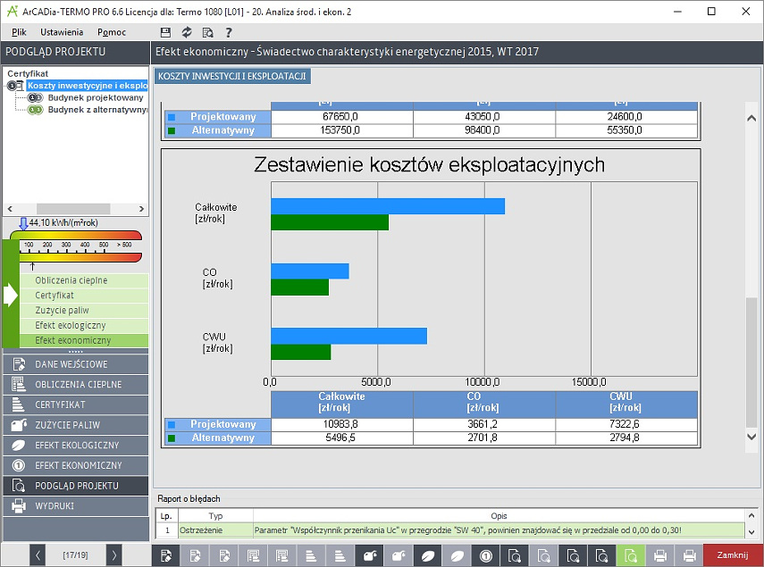Click blue legend square beside 10983,8 row
764x567 pixels.
coord(172,425)
